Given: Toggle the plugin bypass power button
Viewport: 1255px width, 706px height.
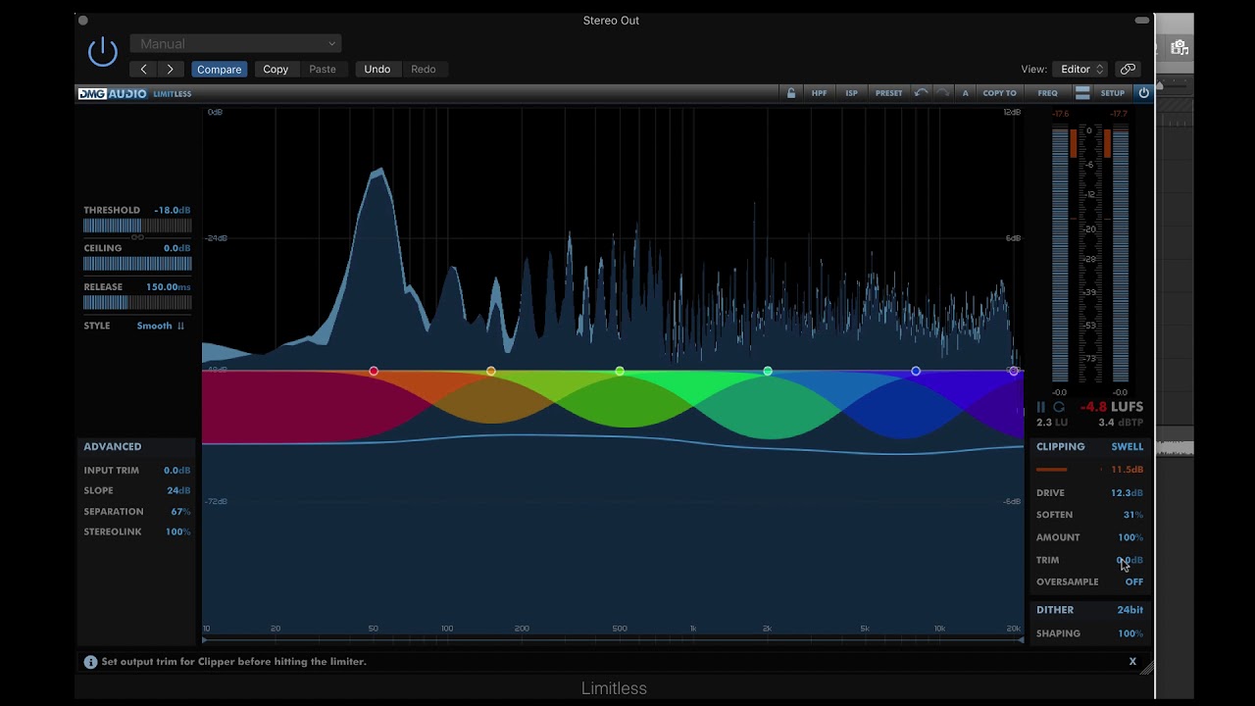Looking at the screenshot, I should [x=103, y=52].
